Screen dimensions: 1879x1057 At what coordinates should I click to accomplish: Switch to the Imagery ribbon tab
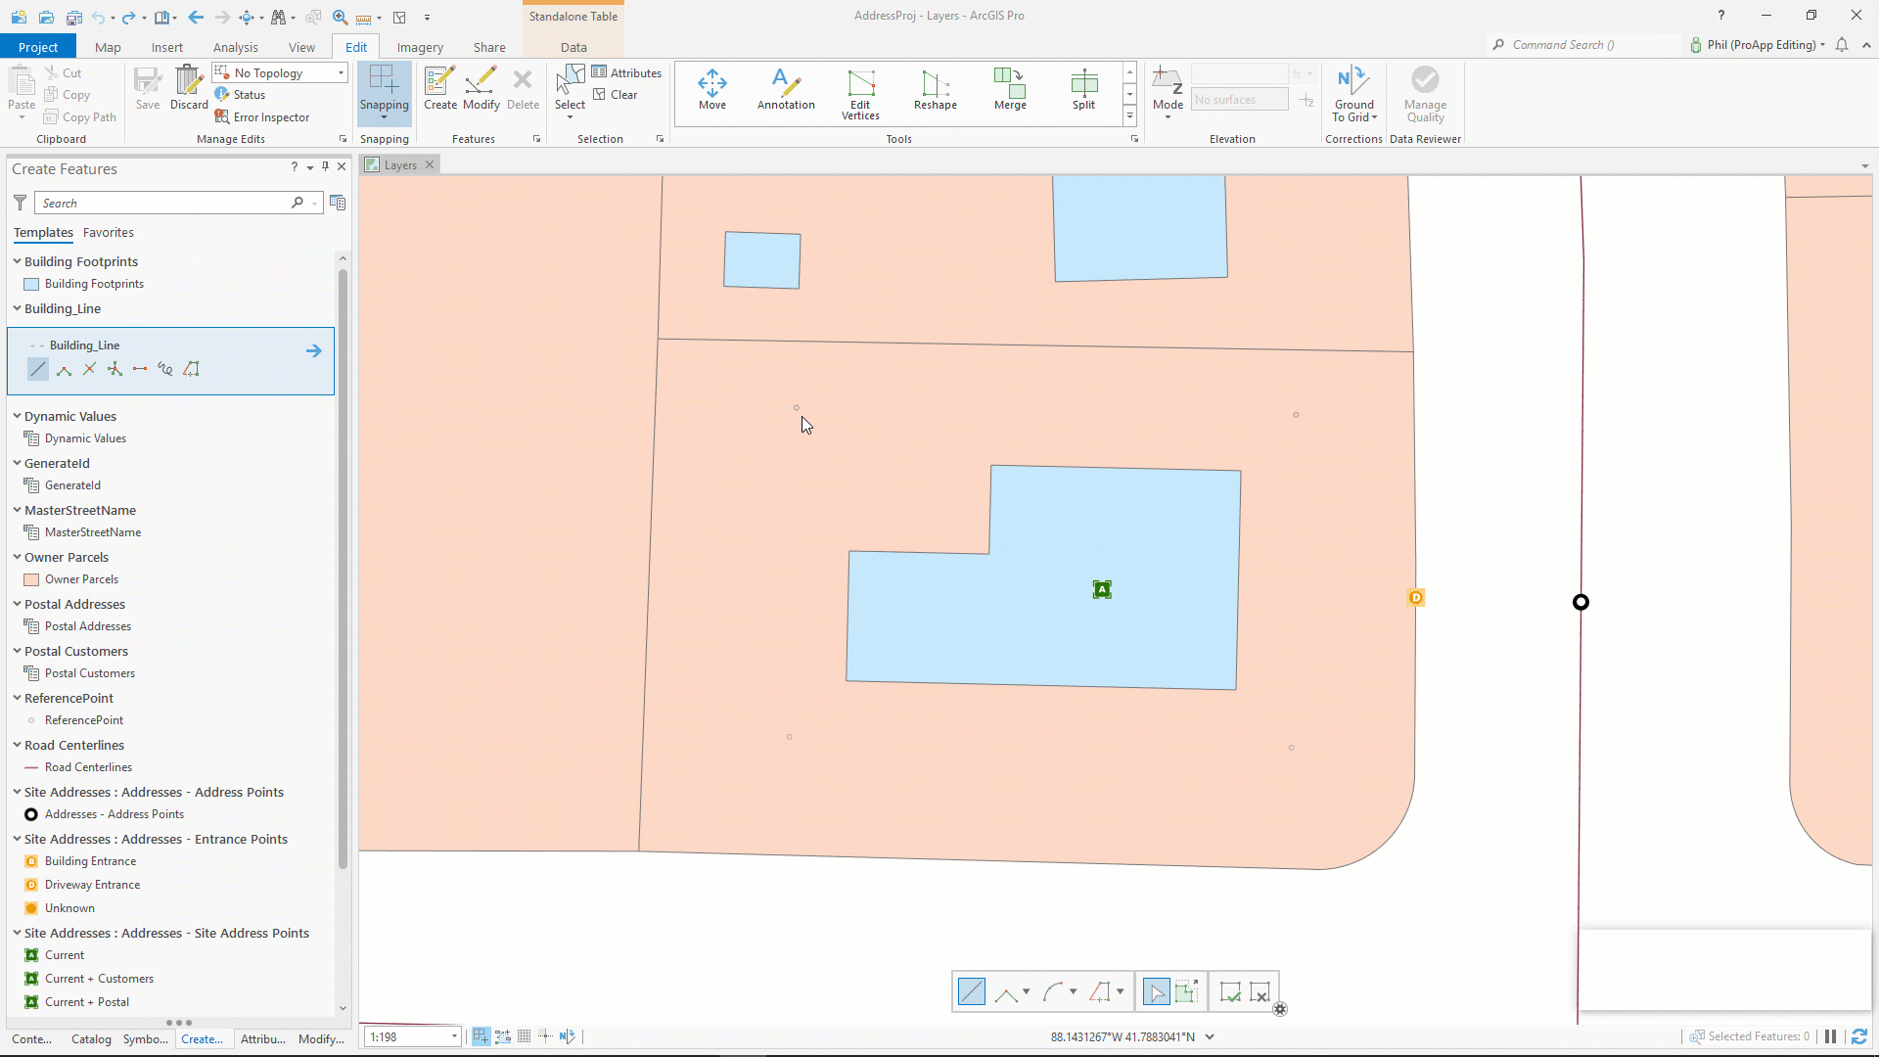[x=420, y=46]
